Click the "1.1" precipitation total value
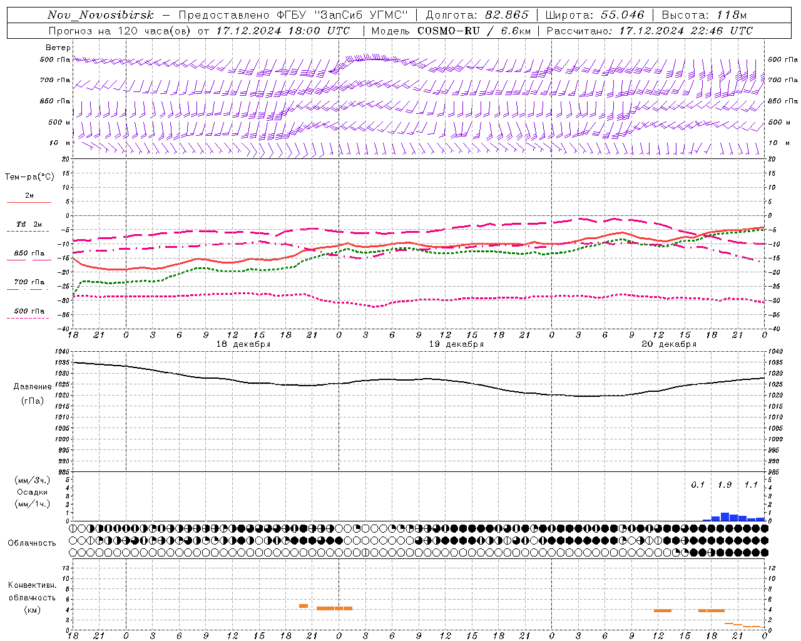 click(x=751, y=485)
